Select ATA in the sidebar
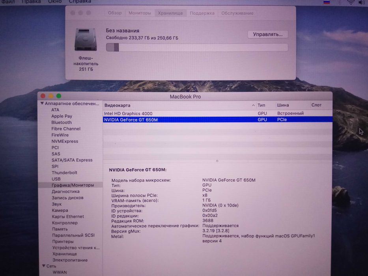Image resolution: width=368 pixels, height=276 pixels. coord(55,110)
